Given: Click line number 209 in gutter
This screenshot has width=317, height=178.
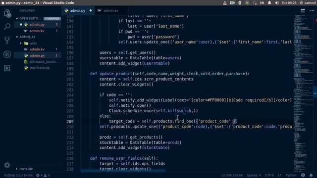Looking at the screenshot, I should click(70, 122).
